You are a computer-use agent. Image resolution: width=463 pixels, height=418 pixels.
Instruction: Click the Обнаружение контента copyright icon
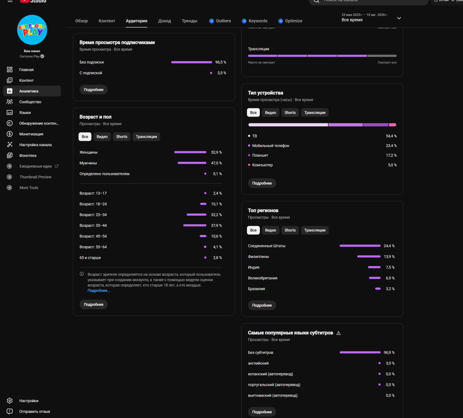pyautogui.click(x=10, y=123)
